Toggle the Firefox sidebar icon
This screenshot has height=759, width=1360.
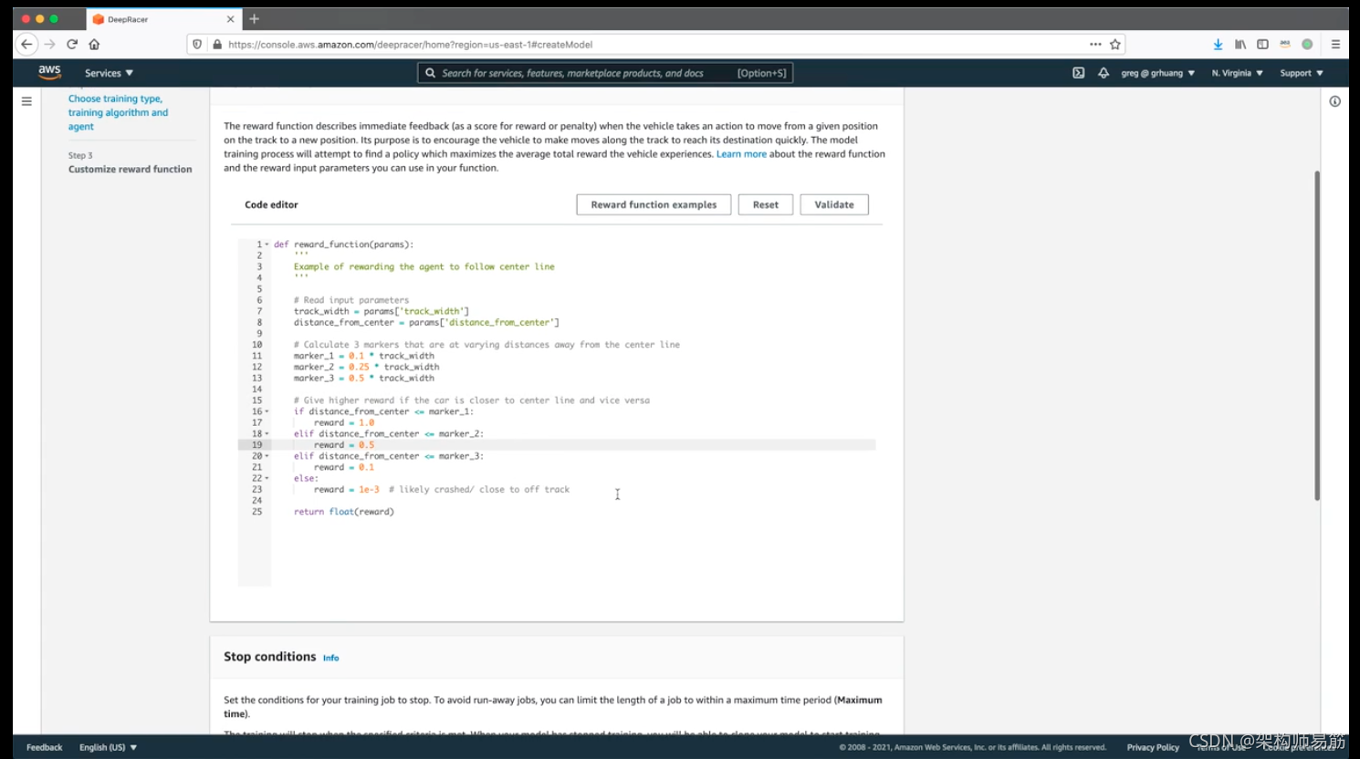(1262, 44)
